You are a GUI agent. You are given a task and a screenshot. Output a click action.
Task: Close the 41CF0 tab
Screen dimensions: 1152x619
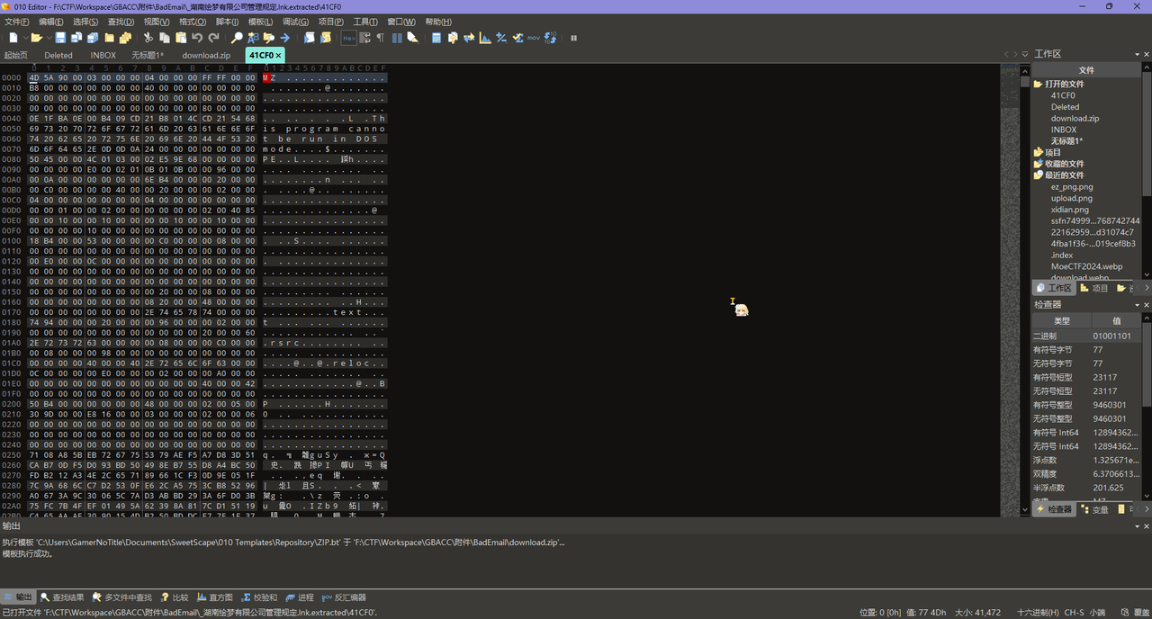point(278,55)
